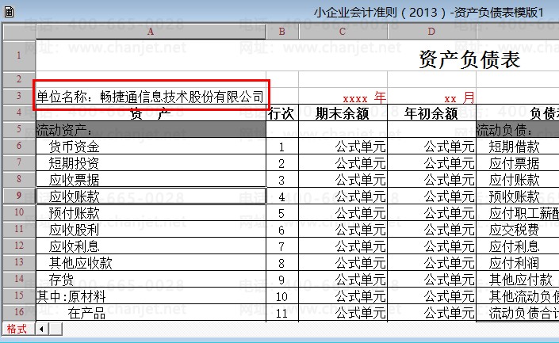Select row 16 header

pyautogui.click(x=19, y=312)
